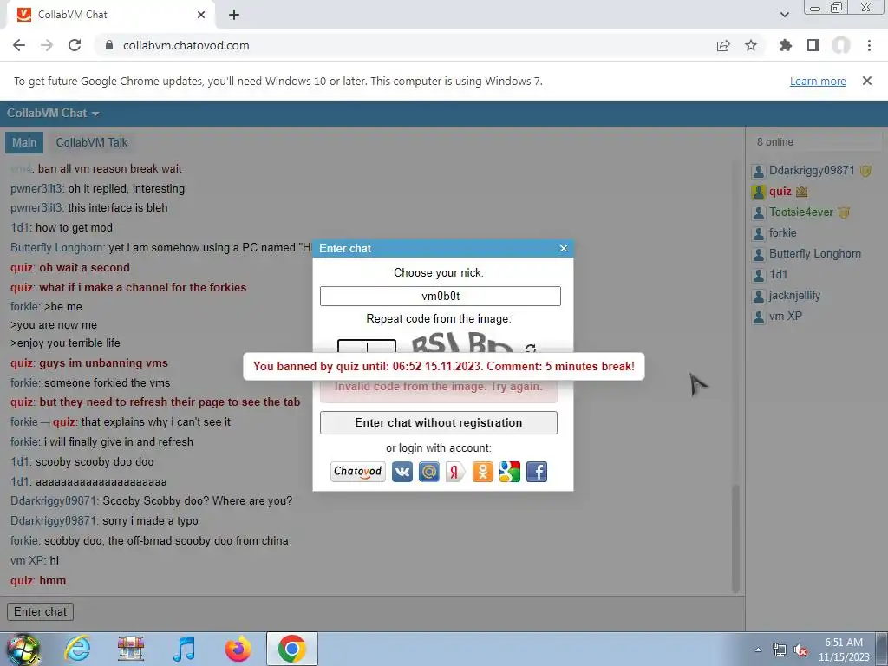Screen dimensions: 888x666
Task: Refresh the captcha image
Action: pos(530,348)
